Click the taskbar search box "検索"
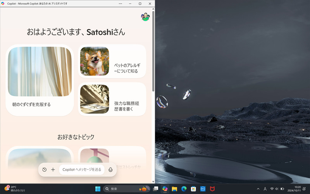Image resolution: width=310 pixels, height=194 pixels. click(x=127, y=189)
